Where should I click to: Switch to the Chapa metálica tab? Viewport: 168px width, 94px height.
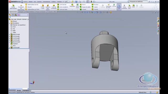coord(30,12)
